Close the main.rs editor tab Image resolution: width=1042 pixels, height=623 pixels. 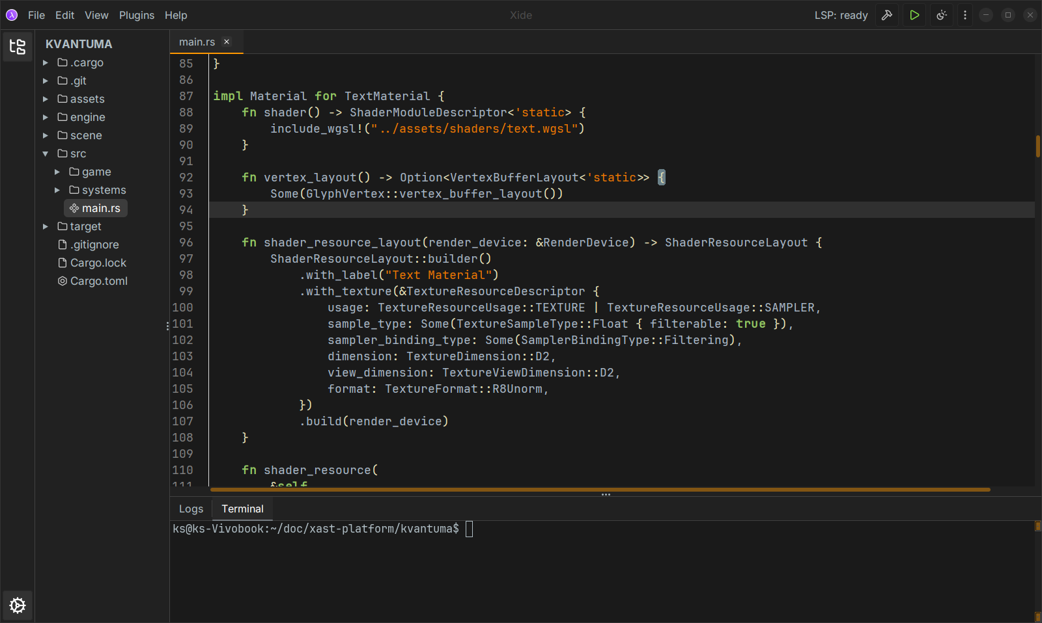coord(227,42)
